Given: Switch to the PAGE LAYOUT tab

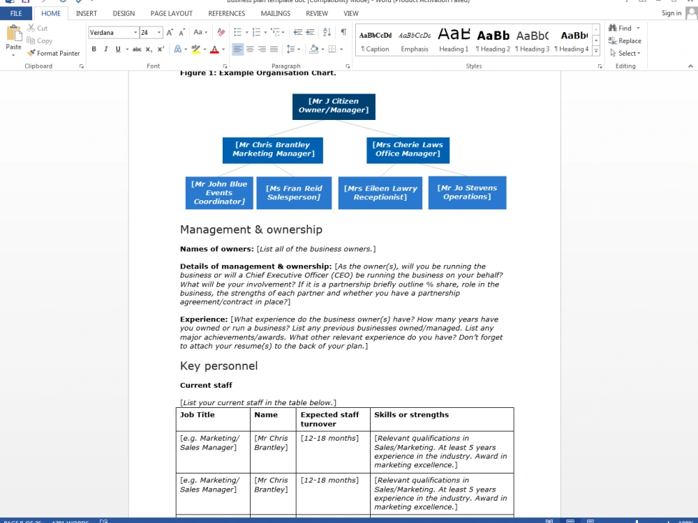Looking at the screenshot, I should 172,13.
